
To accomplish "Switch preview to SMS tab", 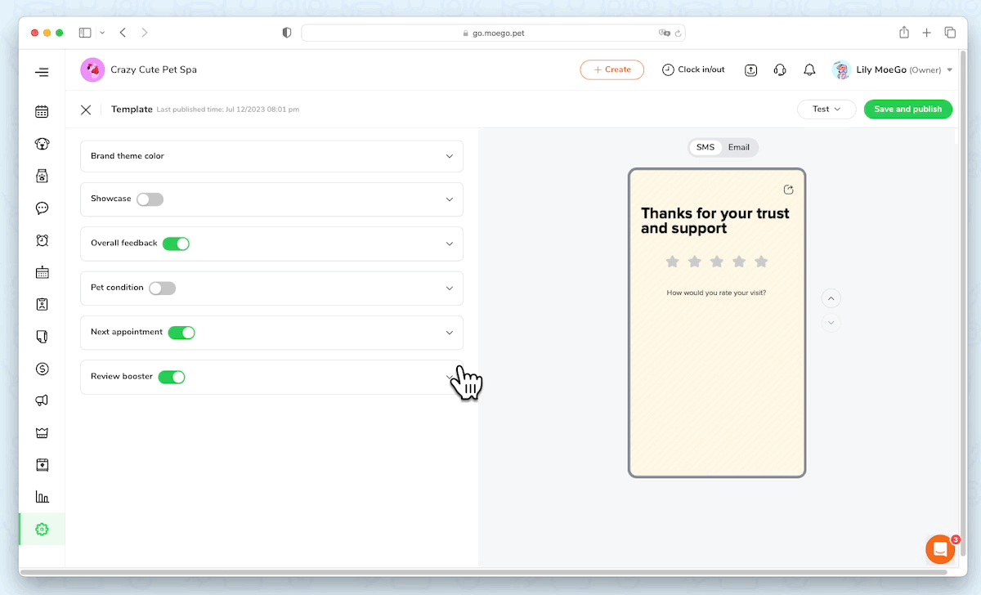I will tap(706, 148).
